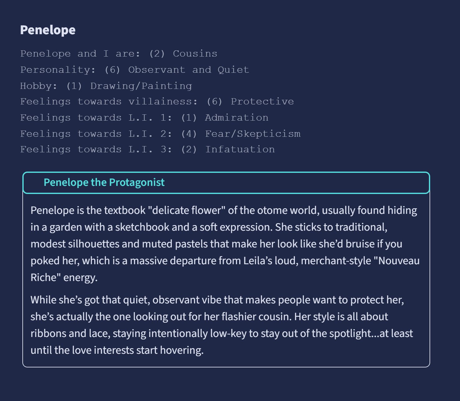Click the word 'Cousins'
The width and height of the screenshot is (460, 401).
pos(195,54)
